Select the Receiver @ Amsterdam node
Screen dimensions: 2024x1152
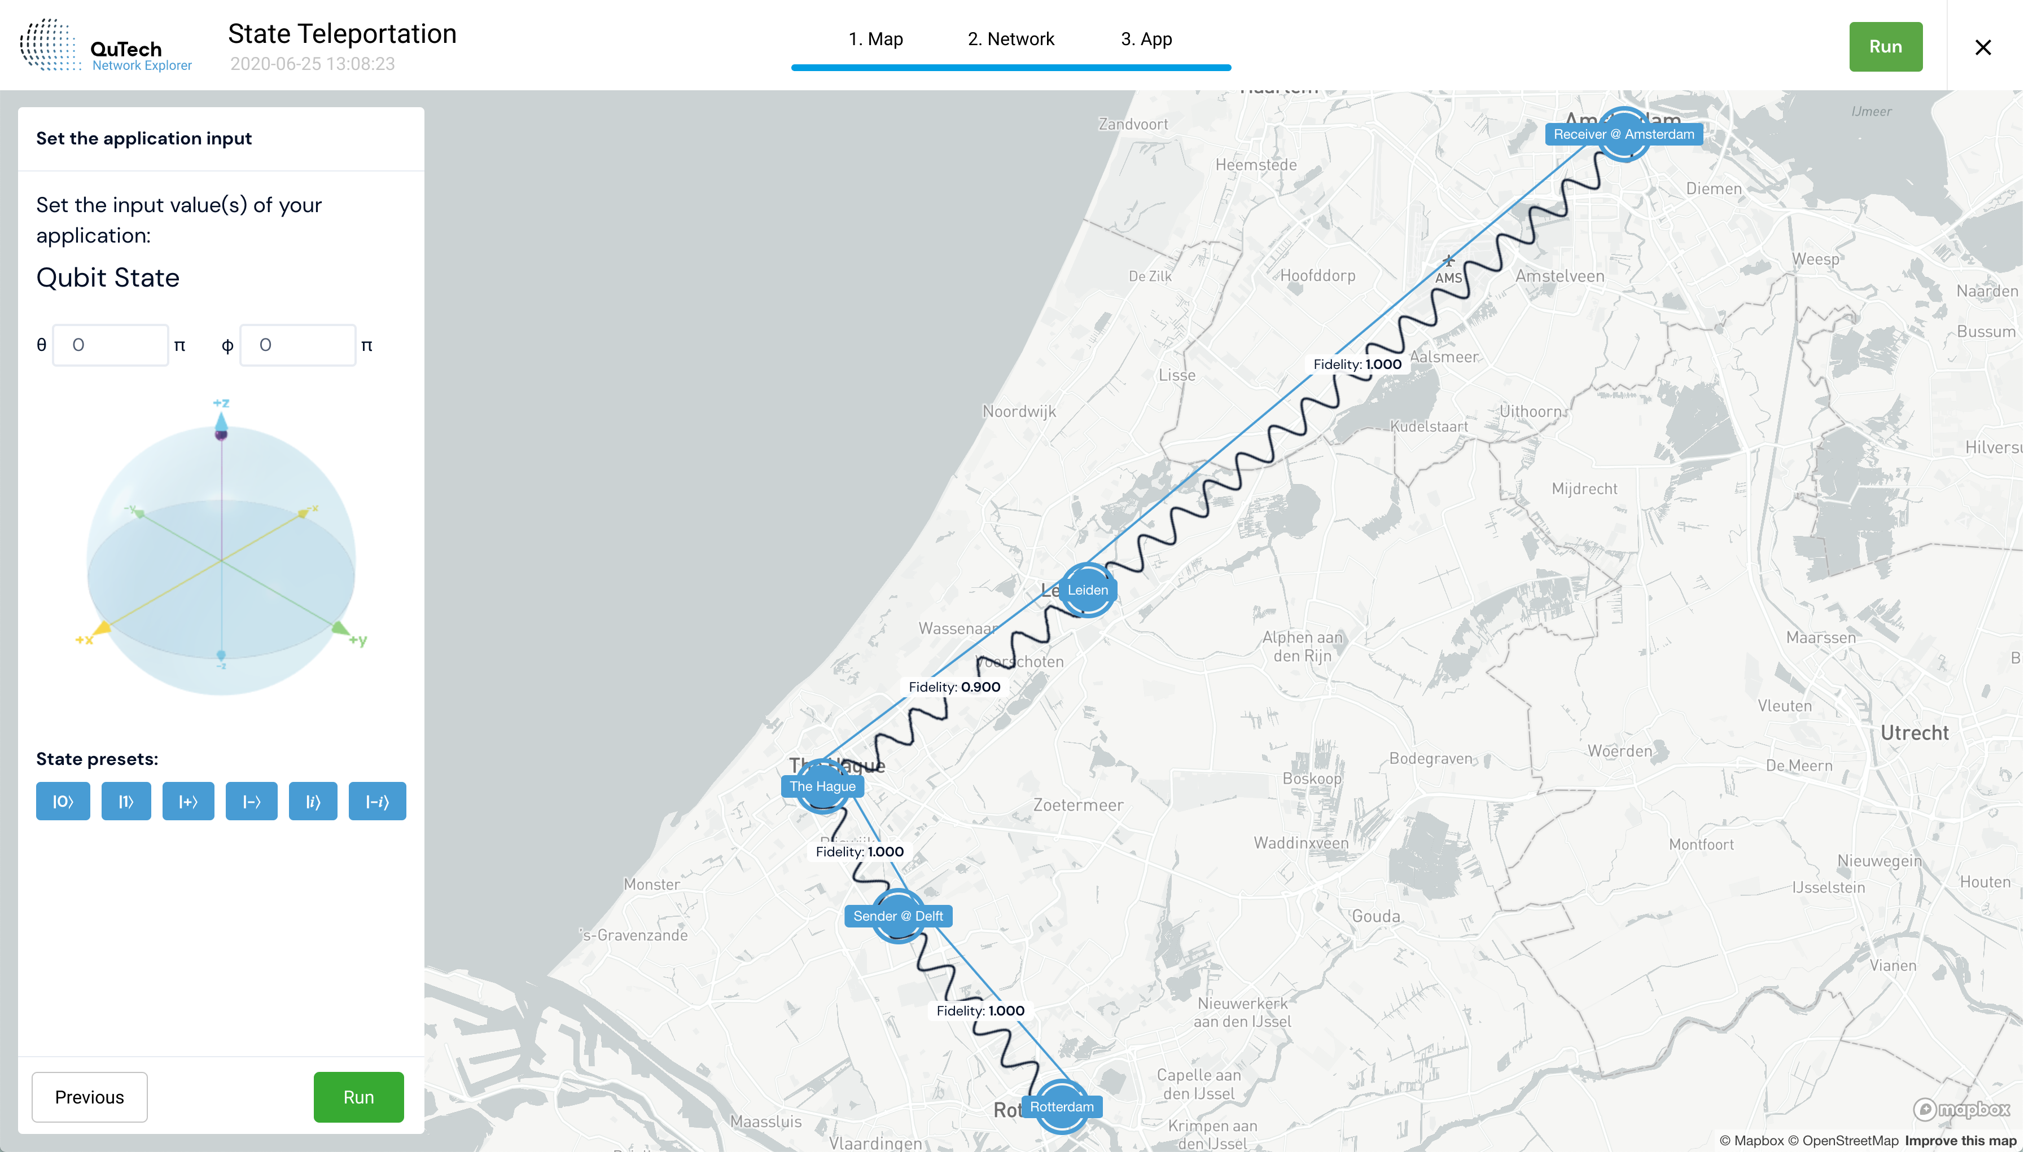click(x=1623, y=134)
